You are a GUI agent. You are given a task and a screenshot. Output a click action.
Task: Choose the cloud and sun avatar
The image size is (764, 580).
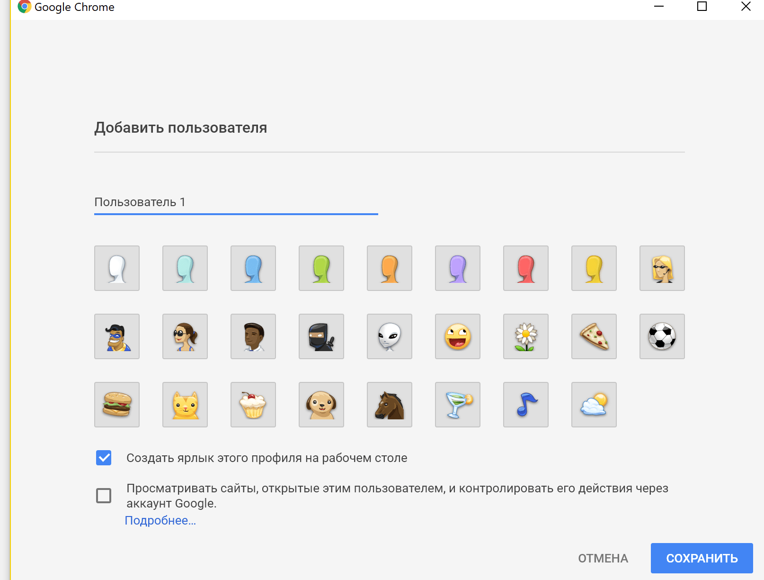594,405
